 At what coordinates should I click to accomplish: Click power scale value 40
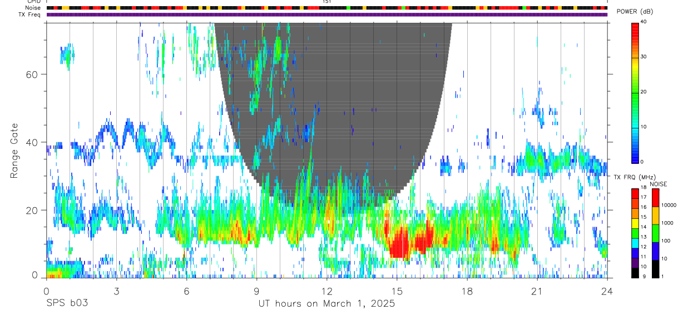[x=644, y=22]
